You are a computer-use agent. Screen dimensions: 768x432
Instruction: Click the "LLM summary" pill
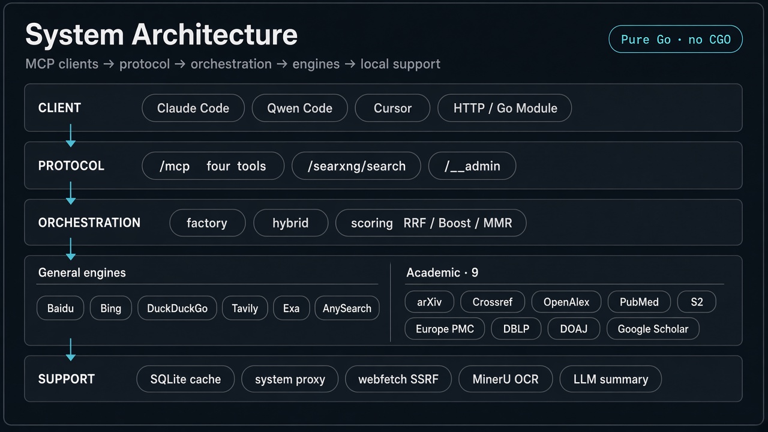(x=611, y=379)
